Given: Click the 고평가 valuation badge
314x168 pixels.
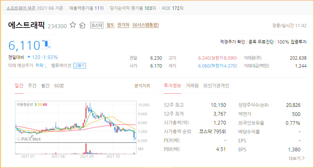Looking at the screenshot, I should coord(80,65).
